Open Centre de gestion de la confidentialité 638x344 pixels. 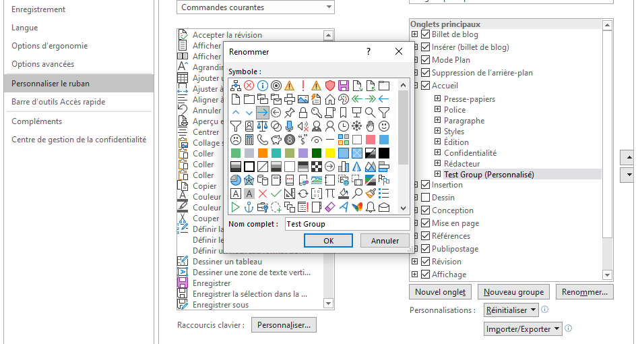click(79, 140)
